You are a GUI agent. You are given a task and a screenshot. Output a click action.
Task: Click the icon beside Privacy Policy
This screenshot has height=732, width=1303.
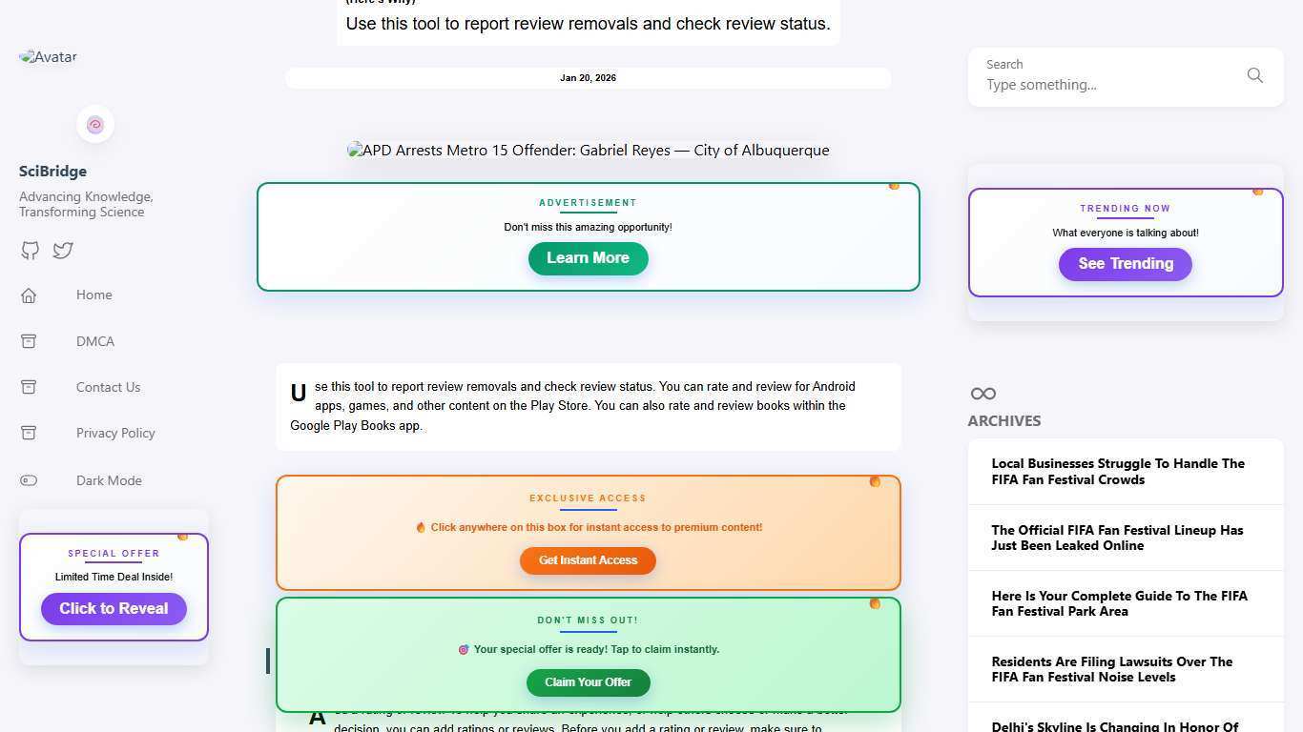click(29, 433)
